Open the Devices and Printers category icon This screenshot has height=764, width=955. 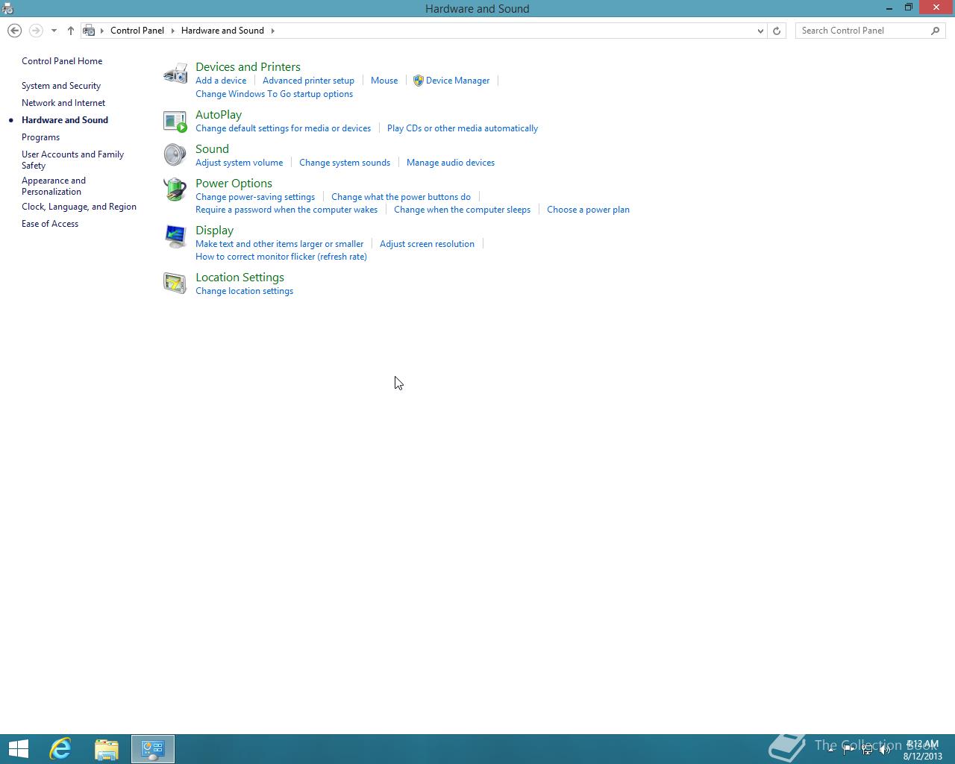pyautogui.click(x=175, y=74)
